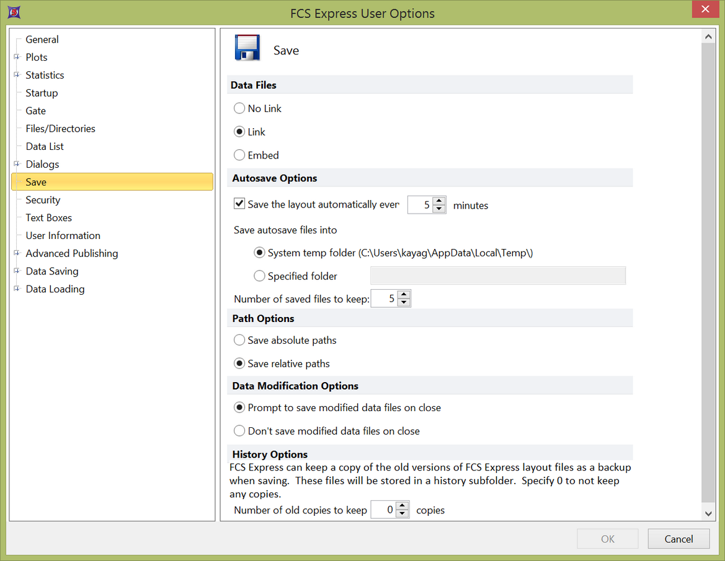This screenshot has width=725, height=561.
Task: Uncheck Save the layout automatically checkbox
Action: (x=239, y=204)
